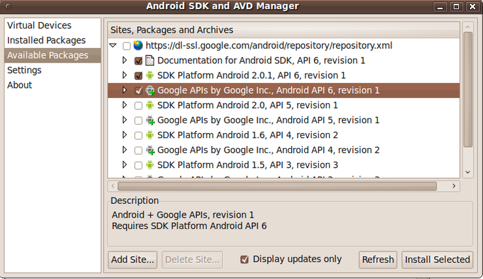Select Available Packages in sidebar
This screenshot has width=483, height=279.
[52, 55]
